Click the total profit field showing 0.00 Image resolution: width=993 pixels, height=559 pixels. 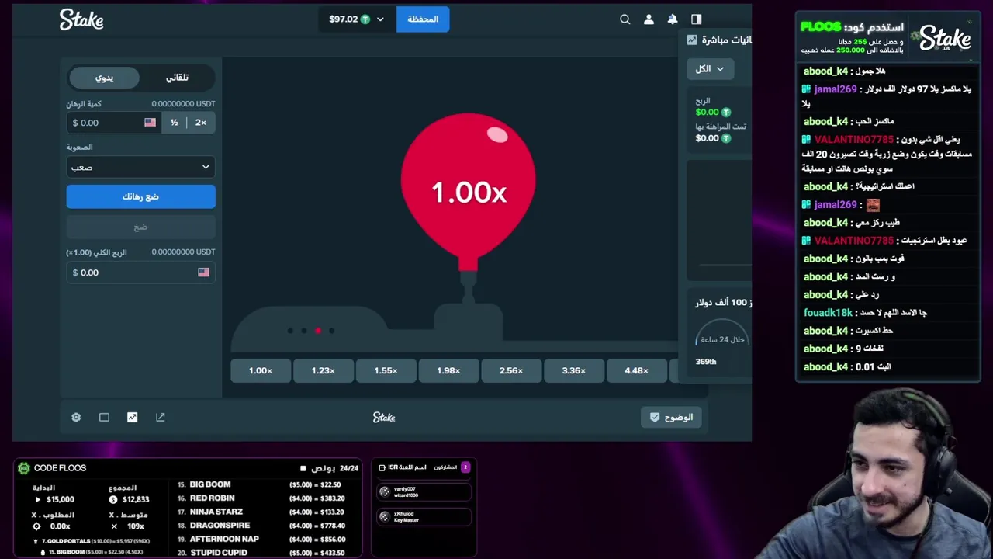(140, 273)
